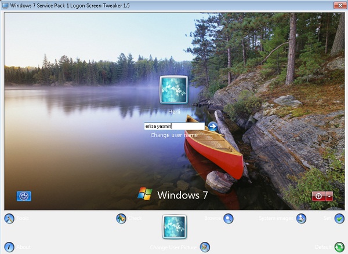Click the Tools label
Viewport: 348px width, 254px height.
pyautogui.click(x=23, y=218)
